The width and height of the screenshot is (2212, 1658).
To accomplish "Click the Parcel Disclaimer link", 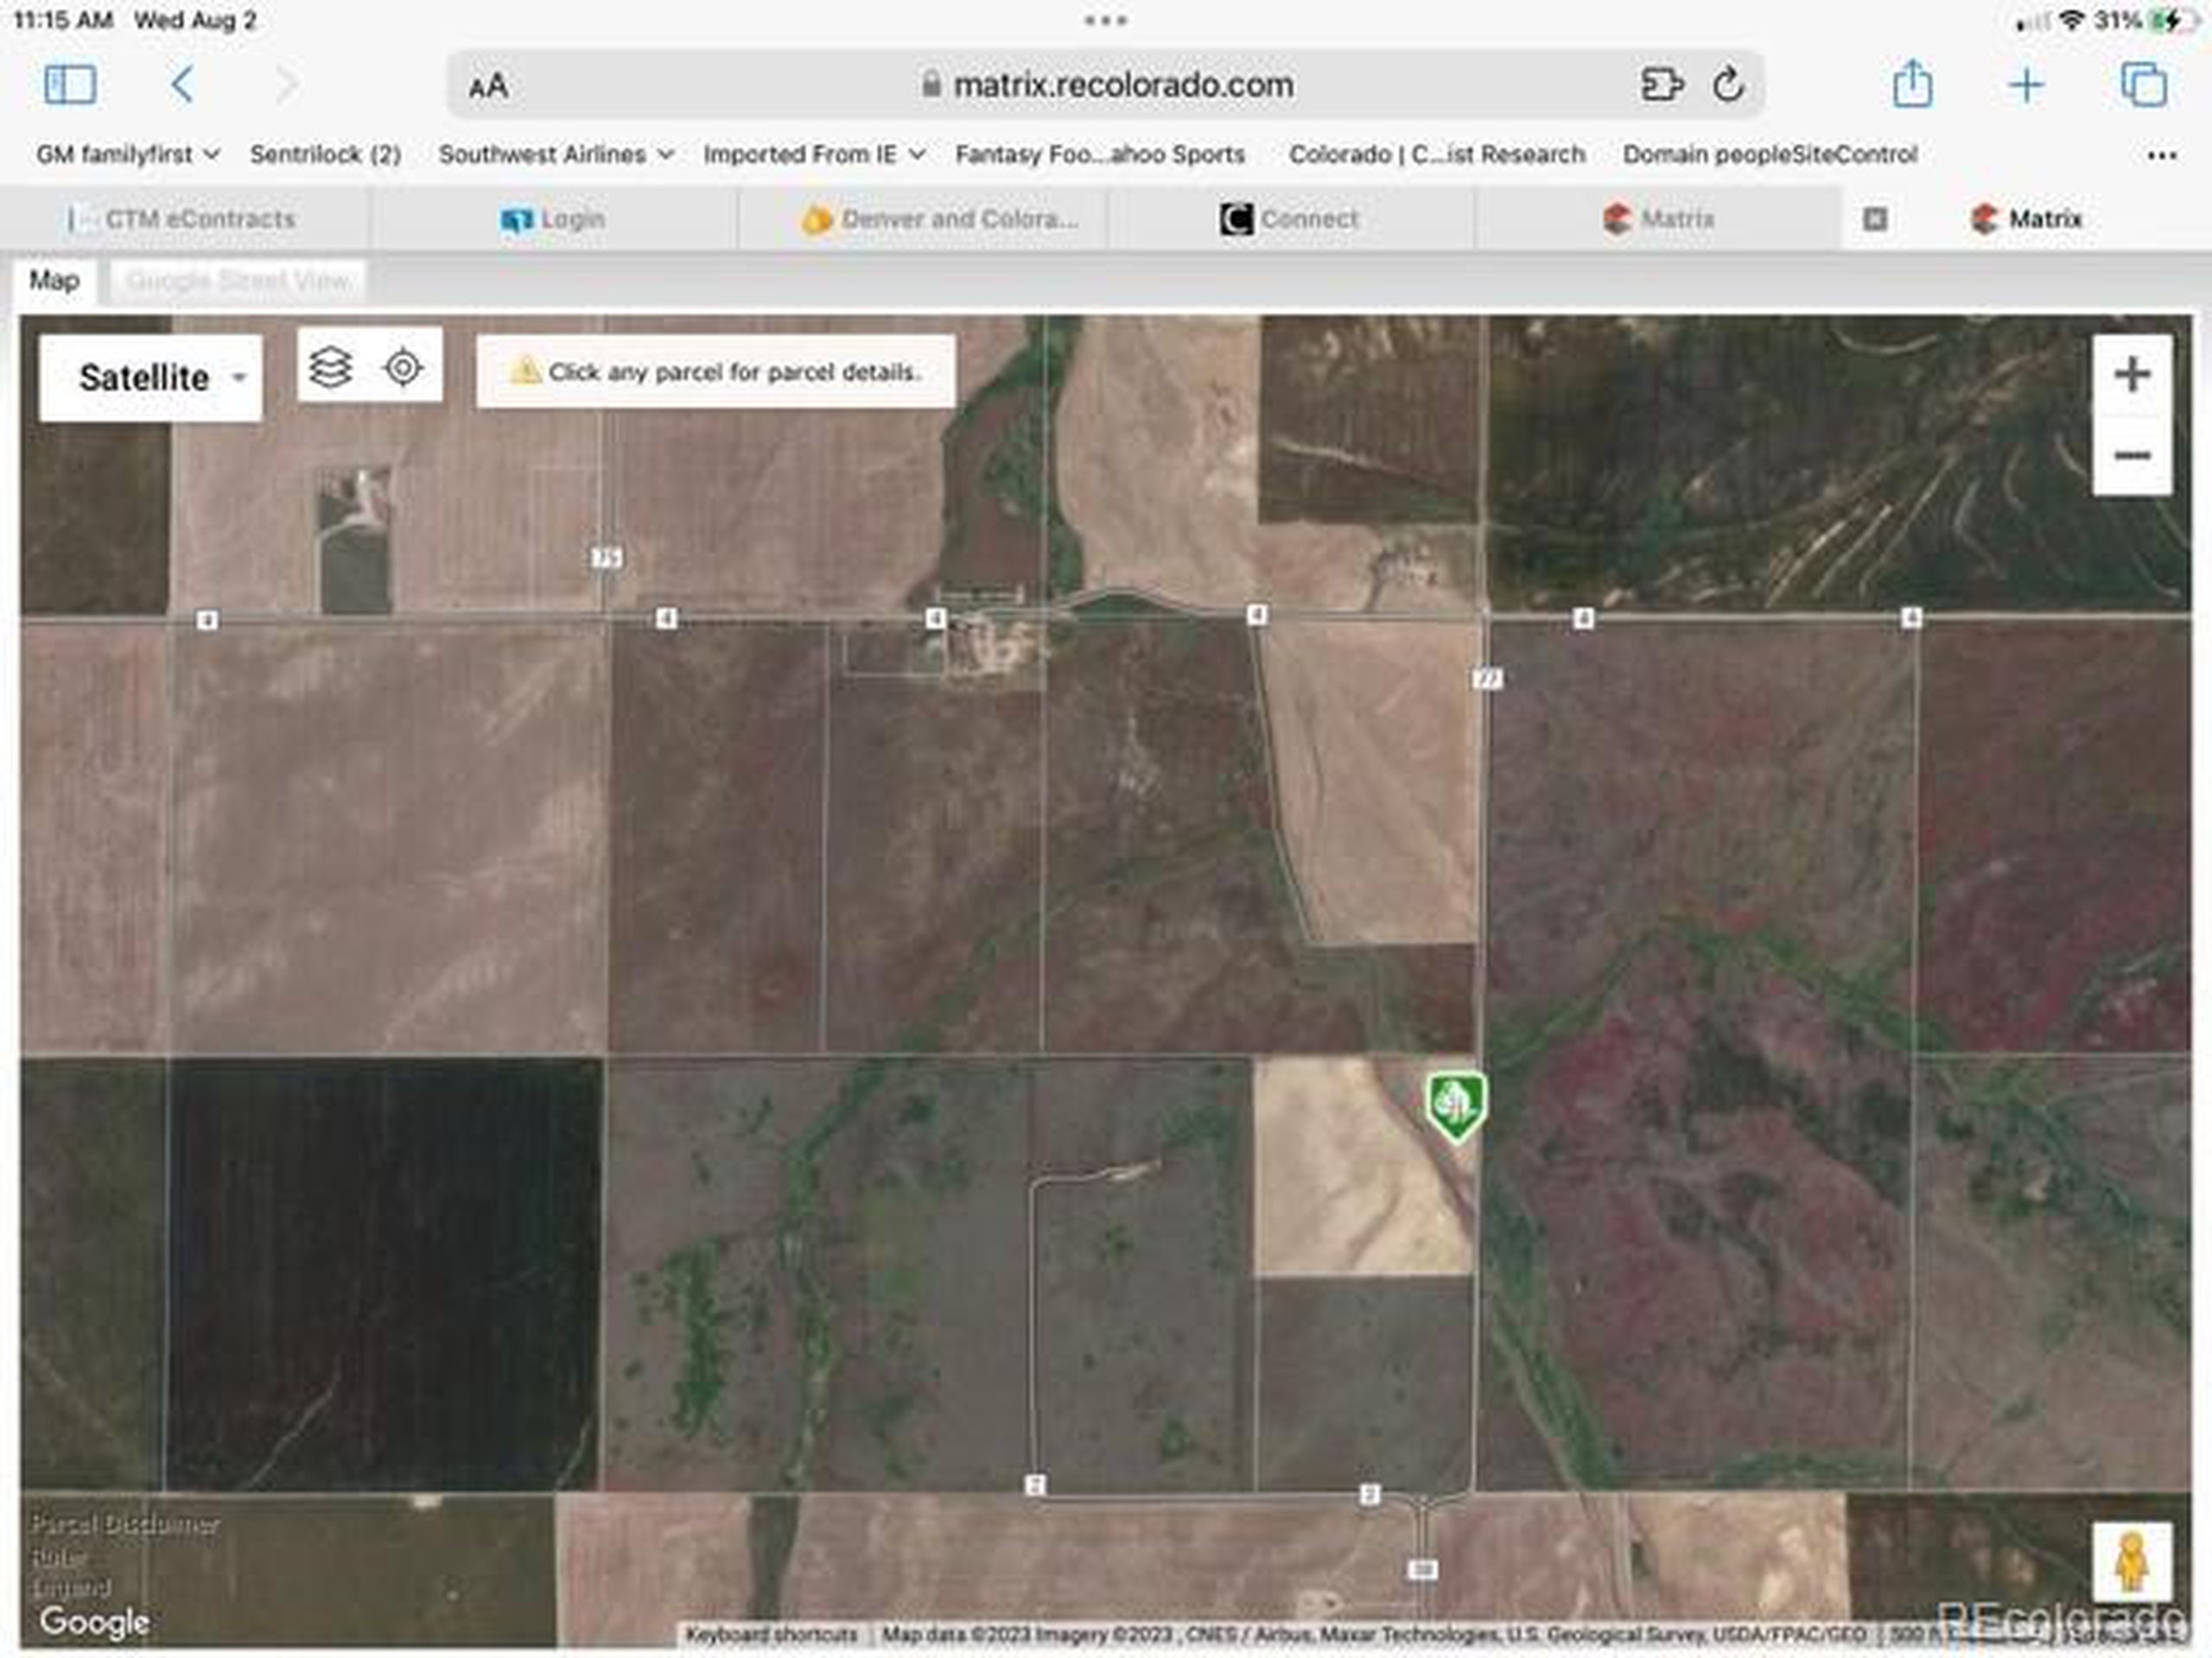I will tap(125, 1524).
